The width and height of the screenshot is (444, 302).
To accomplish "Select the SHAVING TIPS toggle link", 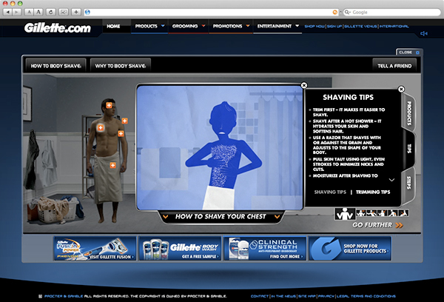I will coord(330,192).
